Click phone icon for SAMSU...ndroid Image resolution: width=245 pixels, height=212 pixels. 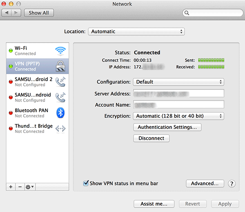[x=60, y=97]
